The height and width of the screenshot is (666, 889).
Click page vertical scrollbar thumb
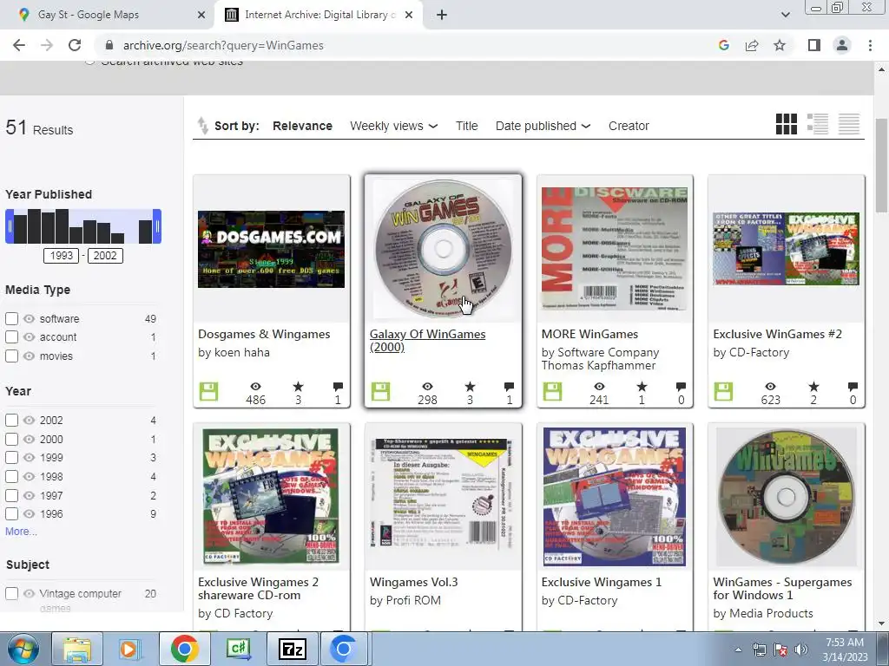881,166
